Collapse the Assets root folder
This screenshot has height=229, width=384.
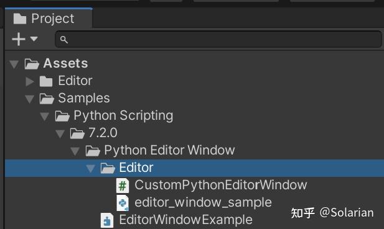[14, 64]
